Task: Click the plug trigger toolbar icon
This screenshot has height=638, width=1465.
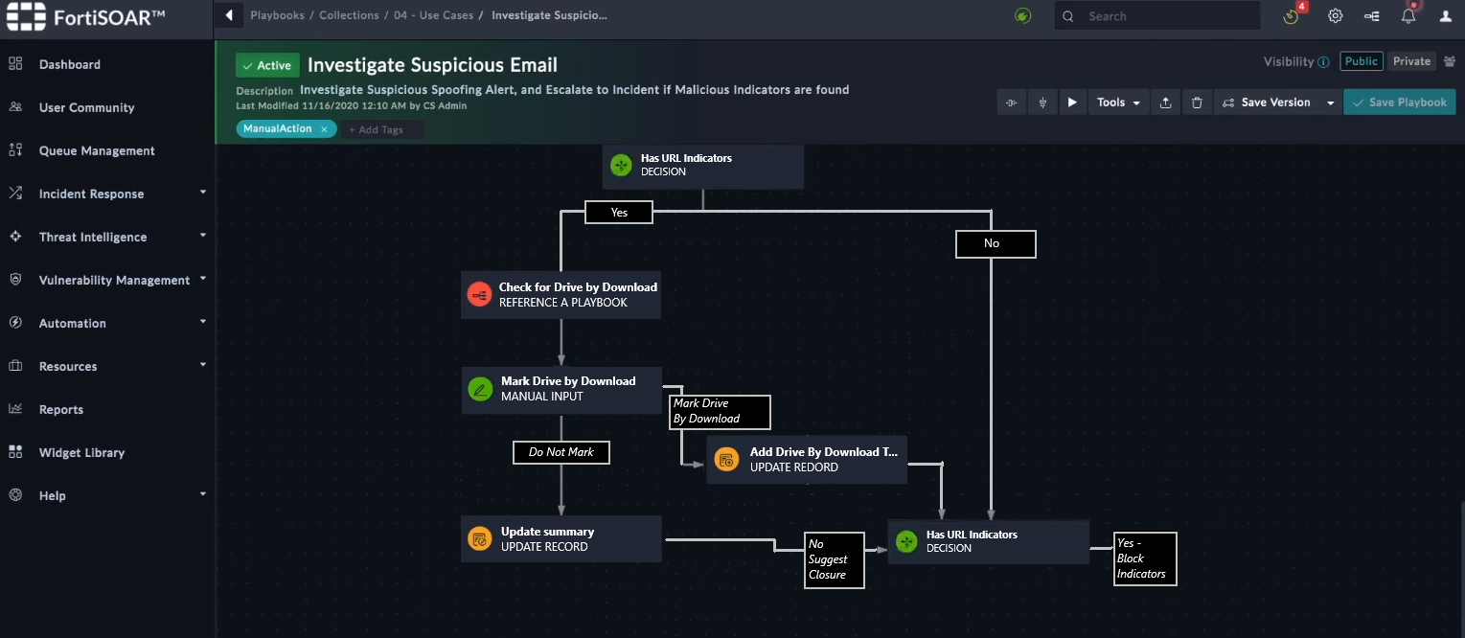Action: click(x=1042, y=103)
